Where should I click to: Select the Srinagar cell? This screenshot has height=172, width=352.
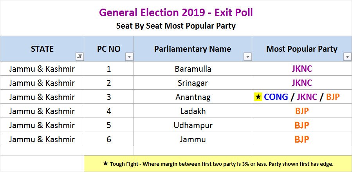[x=193, y=83]
